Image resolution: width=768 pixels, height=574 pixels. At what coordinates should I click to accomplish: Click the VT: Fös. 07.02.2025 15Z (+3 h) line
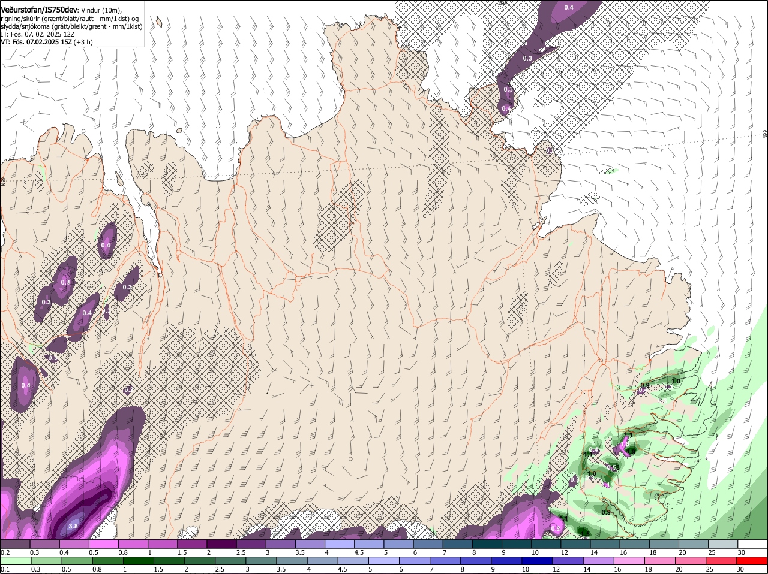pyautogui.click(x=46, y=42)
